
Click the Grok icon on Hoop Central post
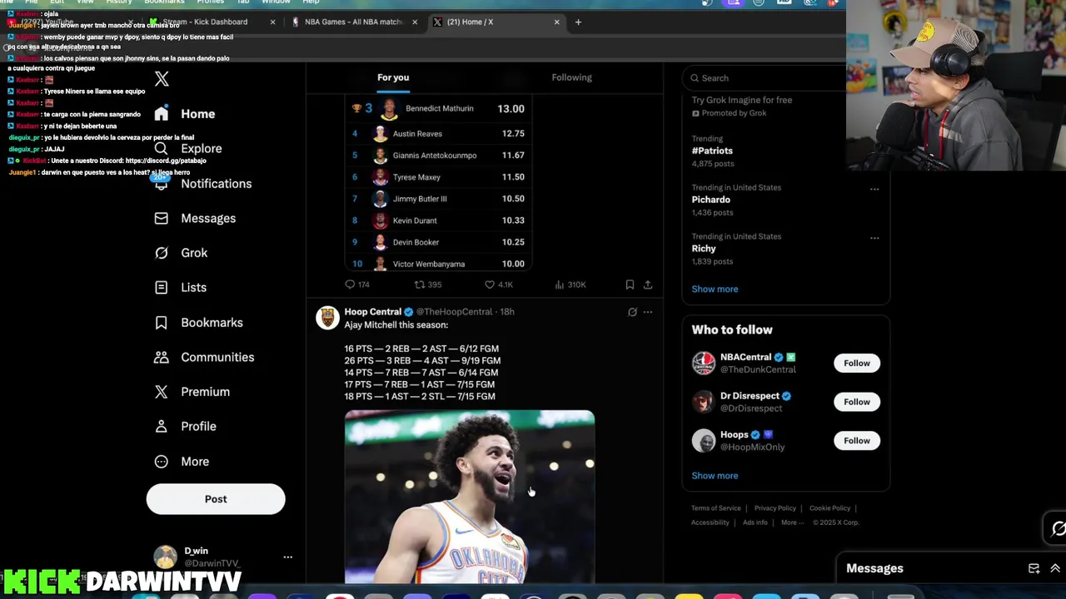(x=632, y=312)
